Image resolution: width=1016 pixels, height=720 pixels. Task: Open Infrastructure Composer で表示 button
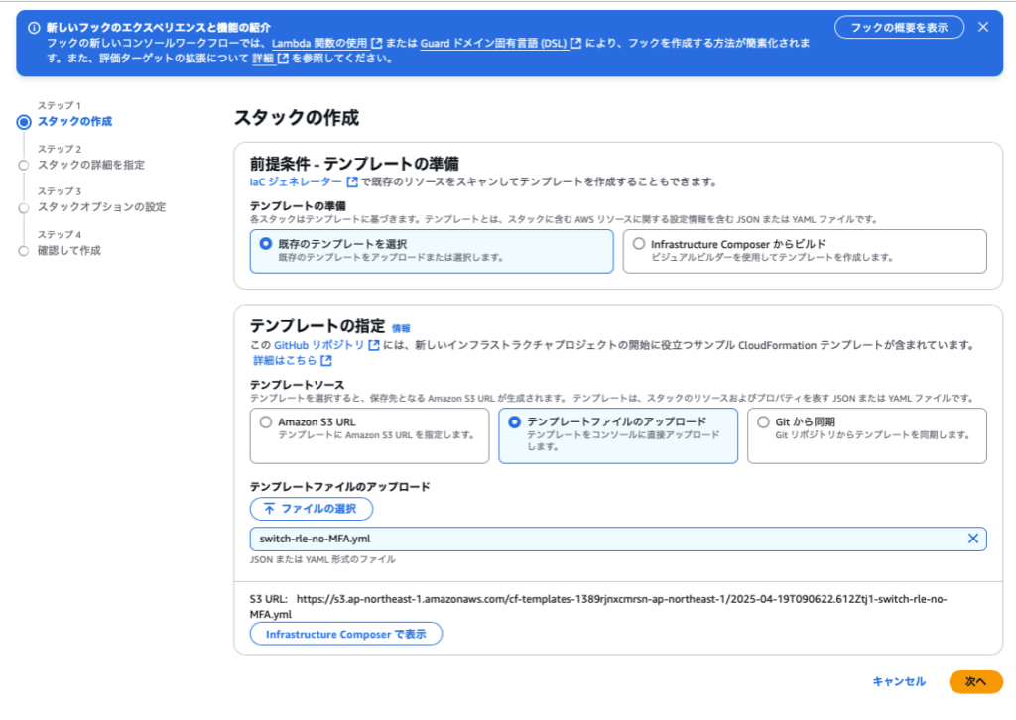pyautogui.click(x=346, y=634)
